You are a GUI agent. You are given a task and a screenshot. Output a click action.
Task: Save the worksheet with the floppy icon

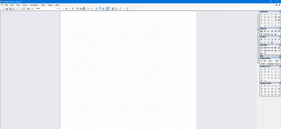click(x=10, y=8)
